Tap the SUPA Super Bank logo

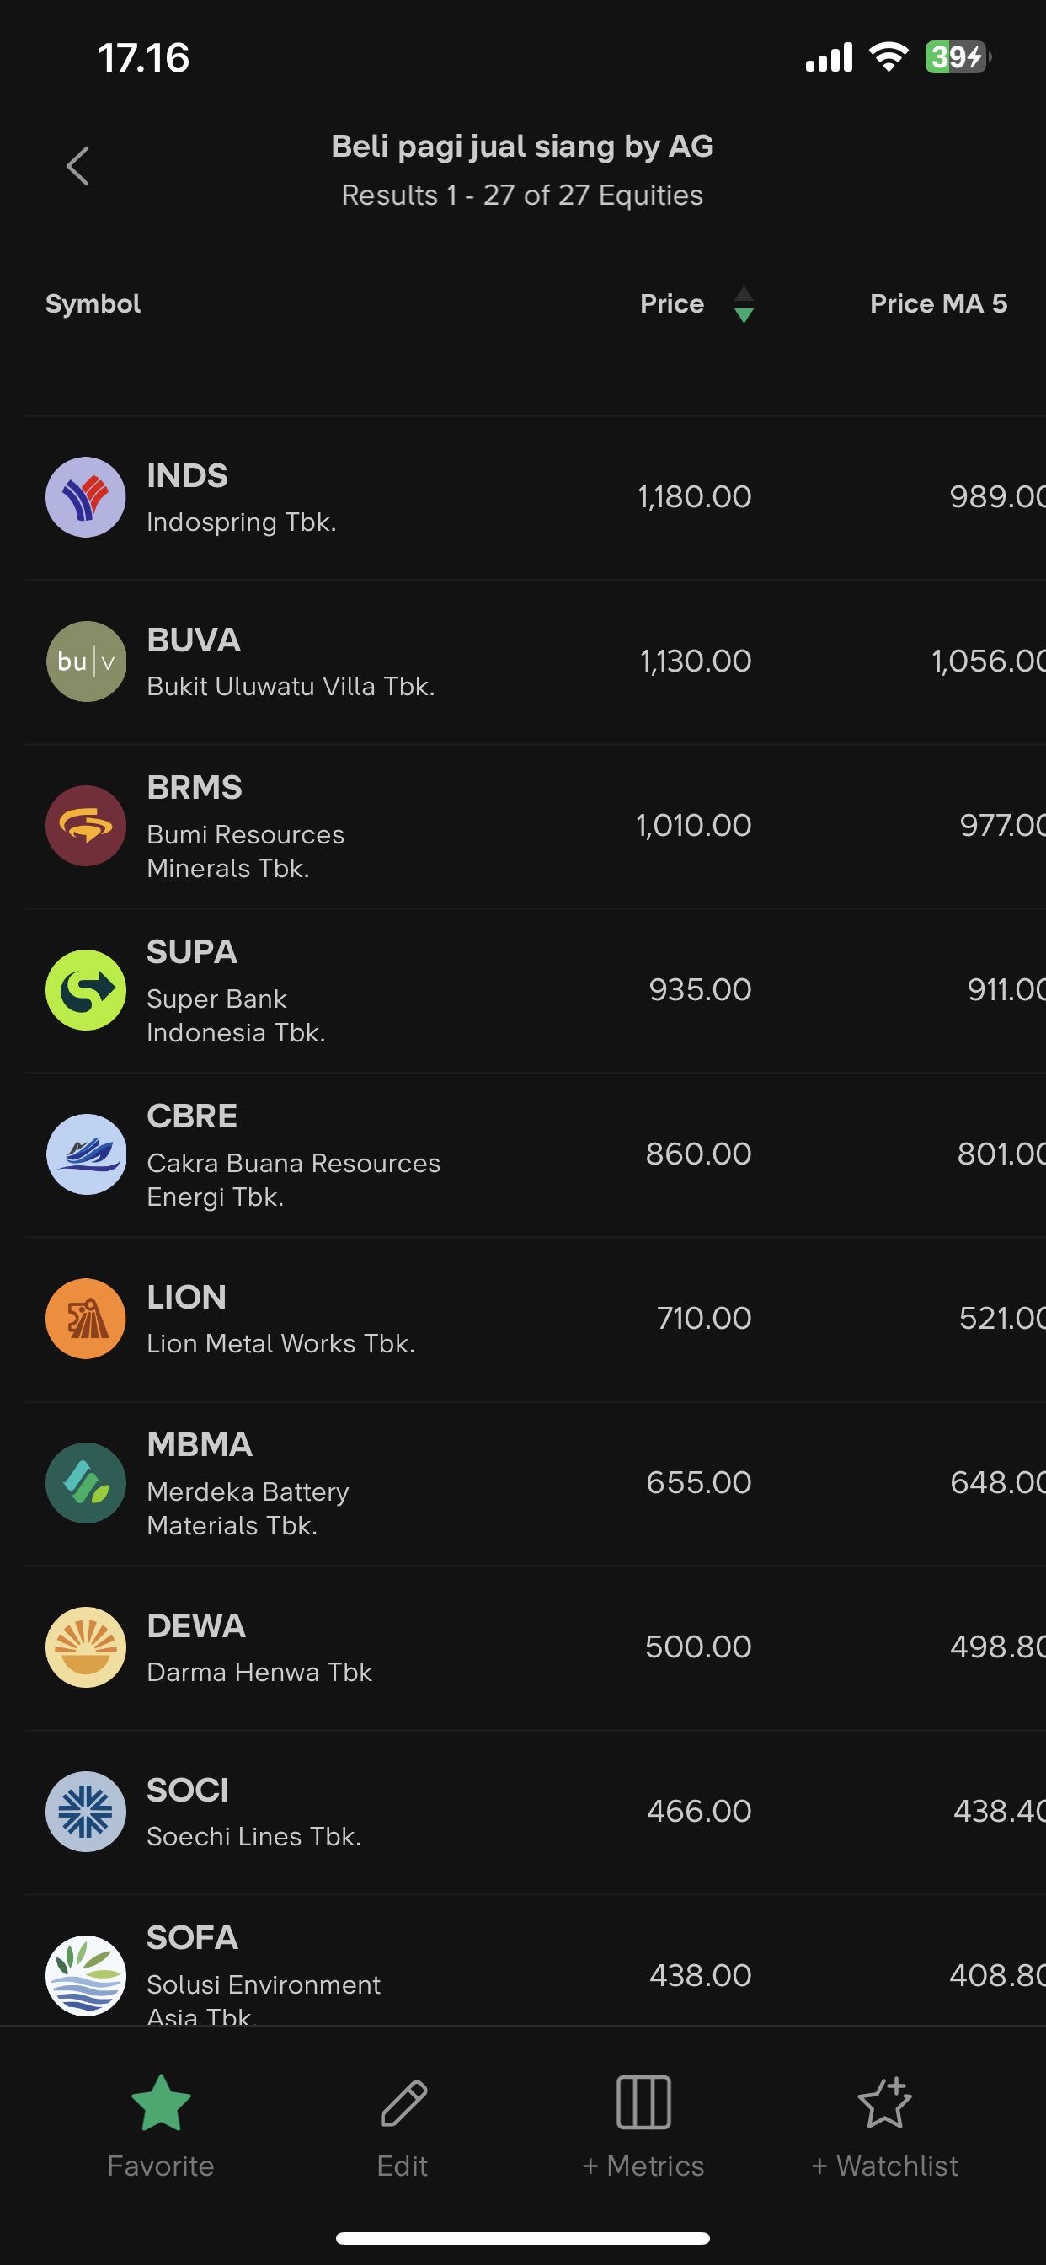coord(85,990)
